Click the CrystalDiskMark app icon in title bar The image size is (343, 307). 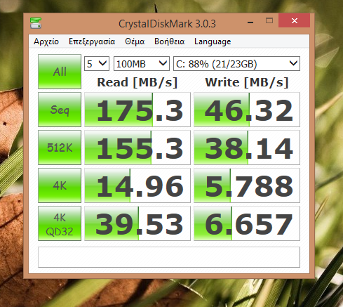pyautogui.click(x=36, y=23)
